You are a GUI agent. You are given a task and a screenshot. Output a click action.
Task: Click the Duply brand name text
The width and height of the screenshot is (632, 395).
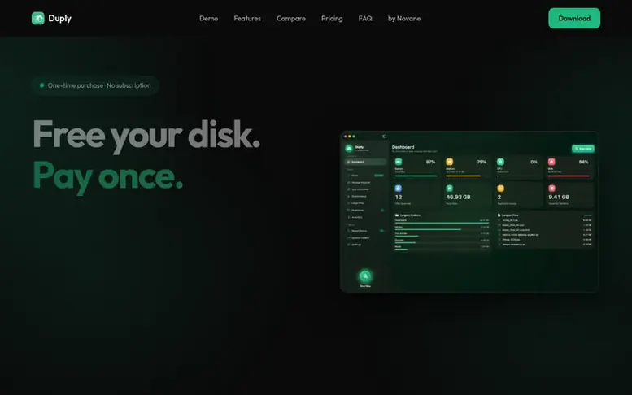tap(59, 18)
